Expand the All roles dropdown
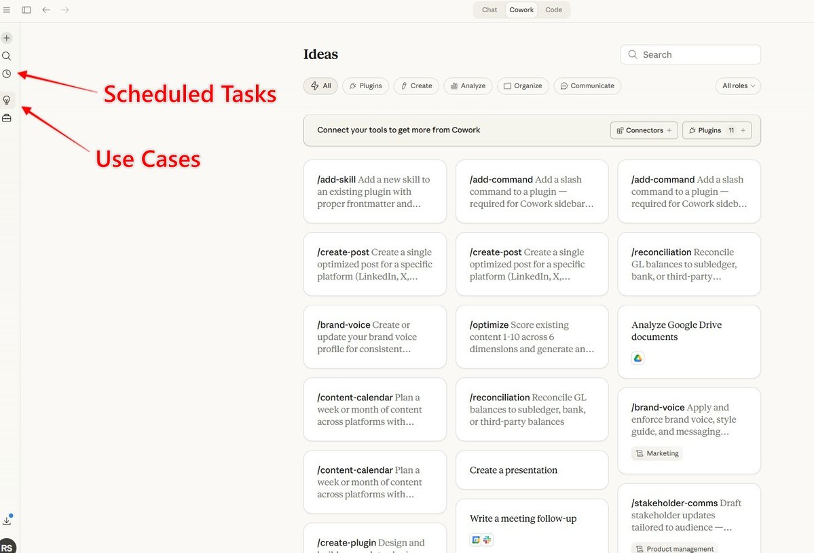Viewport: 814px width, 553px height. click(x=738, y=85)
